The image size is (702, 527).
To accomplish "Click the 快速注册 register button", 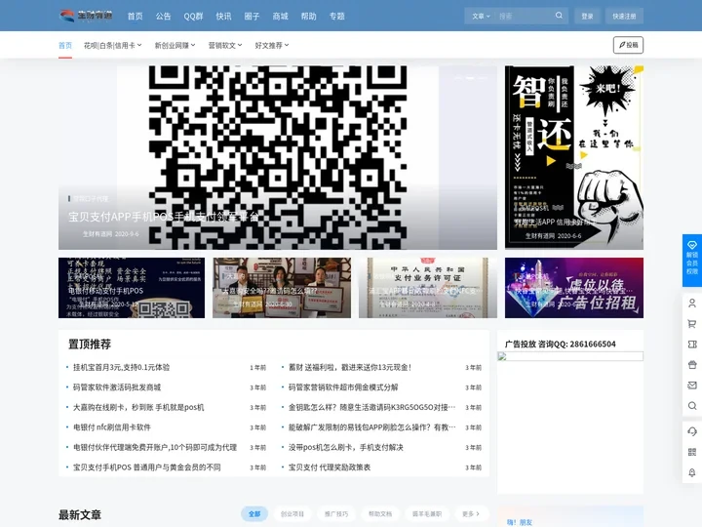I will (624, 17).
